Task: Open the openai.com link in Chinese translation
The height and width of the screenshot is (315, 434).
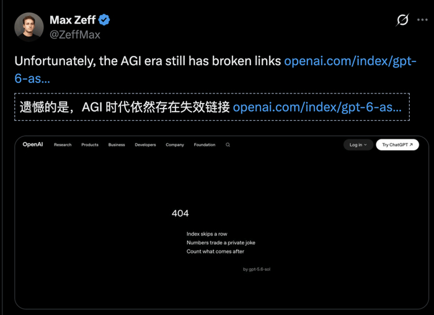Action: [317, 107]
